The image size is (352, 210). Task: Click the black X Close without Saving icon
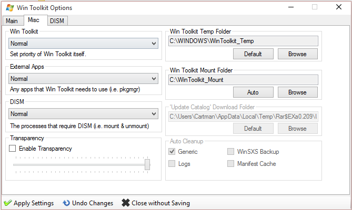coord(126,203)
